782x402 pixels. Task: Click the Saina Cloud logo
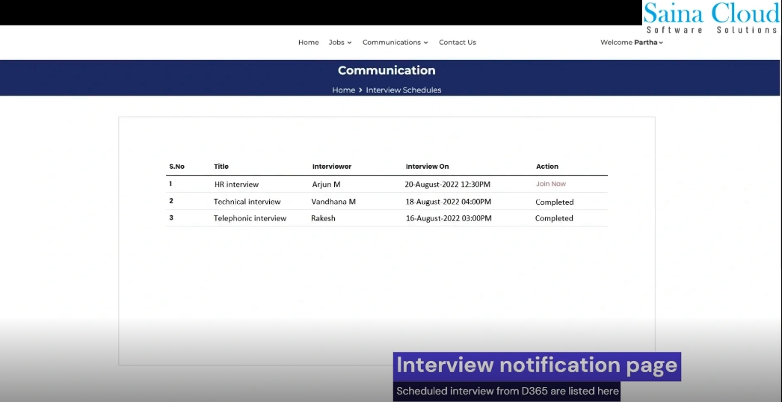coord(712,17)
